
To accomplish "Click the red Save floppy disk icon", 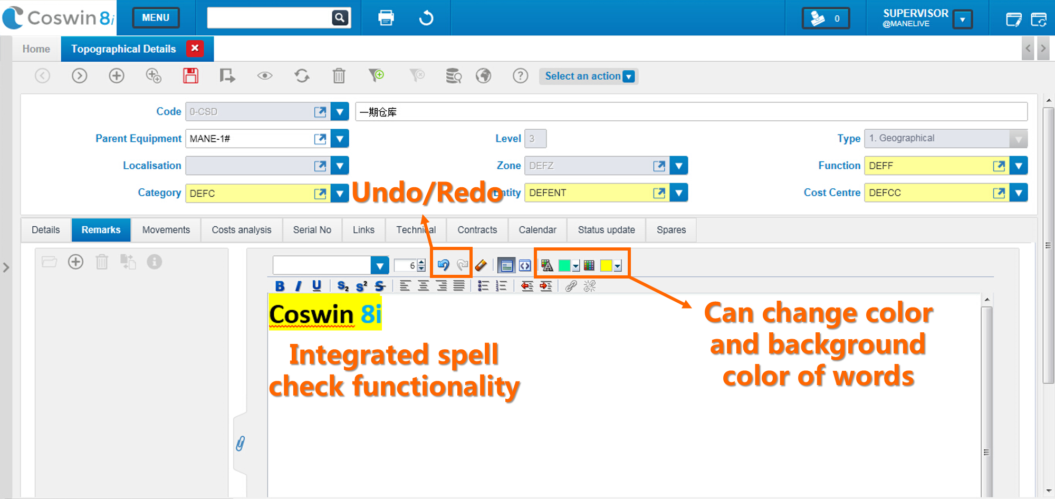I will tap(190, 76).
